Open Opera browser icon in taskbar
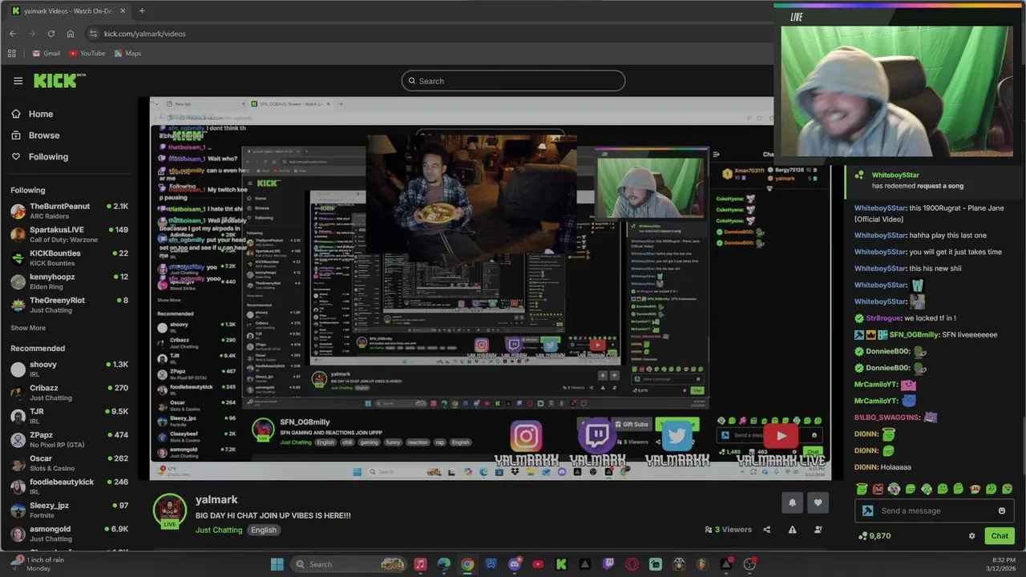The height and width of the screenshot is (577, 1026). pyautogui.click(x=632, y=564)
